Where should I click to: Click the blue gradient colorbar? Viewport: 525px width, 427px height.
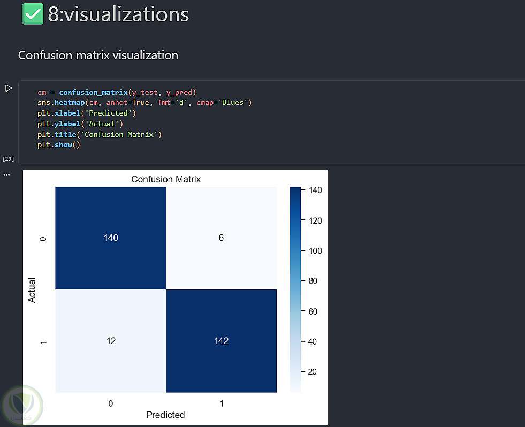coord(295,289)
